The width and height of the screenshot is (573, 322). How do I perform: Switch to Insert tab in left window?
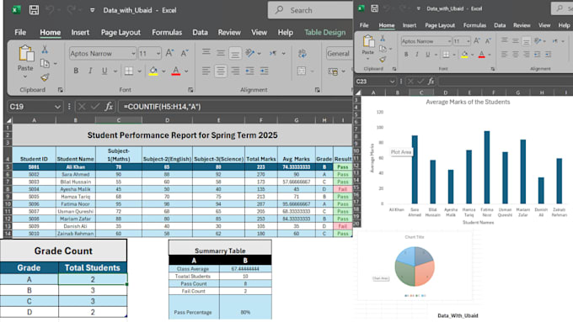pyautogui.click(x=80, y=33)
